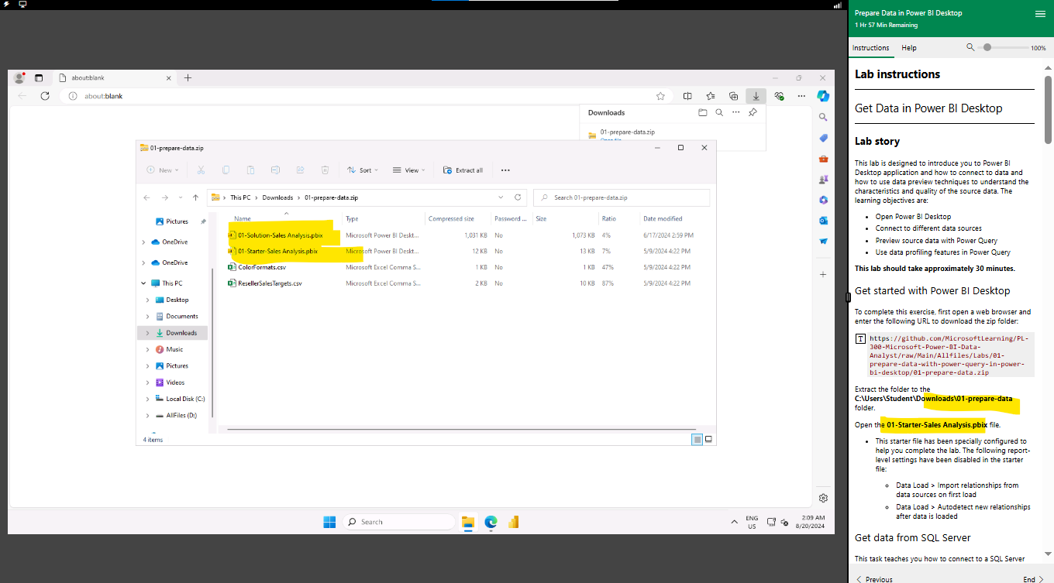Click Search 01-prepare-data.zip field
The image size is (1054, 583).
pos(622,197)
